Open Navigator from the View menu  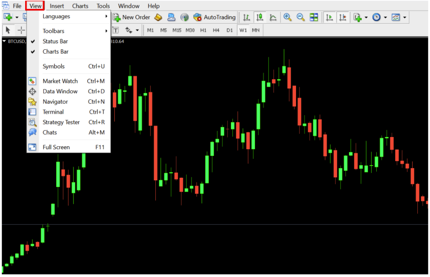point(68,102)
